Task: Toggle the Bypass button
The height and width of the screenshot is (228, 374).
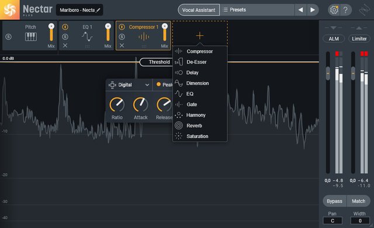Action: pos(334,201)
